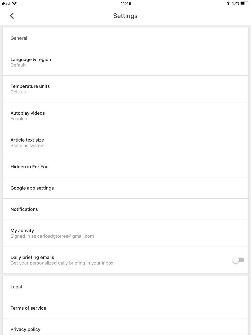The image size is (251, 335).
Task: Tap the Settings page title
Action: [x=125, y=16]
